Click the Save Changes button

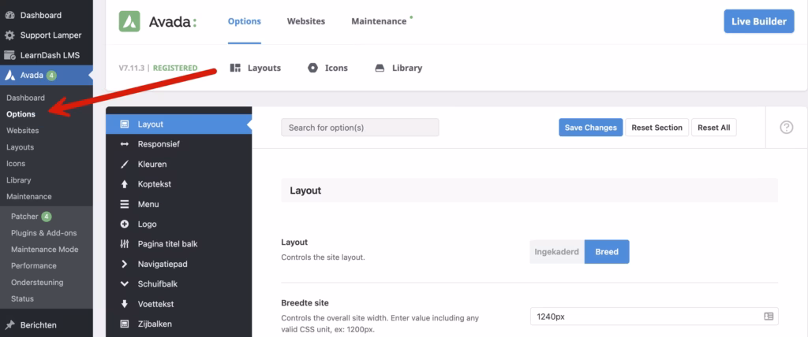click(x=590, y=128)
